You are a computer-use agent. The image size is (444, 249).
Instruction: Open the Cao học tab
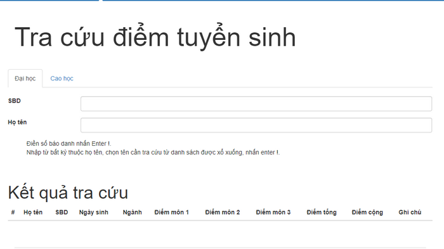point(62,79)
